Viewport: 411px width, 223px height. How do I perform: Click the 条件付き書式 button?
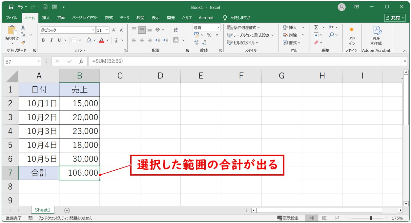(242, 27)
